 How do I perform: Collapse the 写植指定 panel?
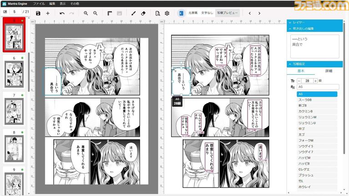[x=315, y=64]
